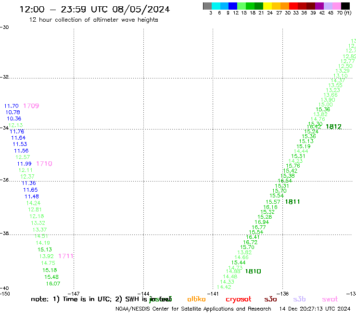
Task: Select the 16.94 reading
Action: (x=262, y=222)
